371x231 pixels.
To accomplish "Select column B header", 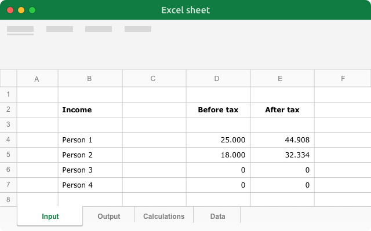I will [x=90, y=79].
